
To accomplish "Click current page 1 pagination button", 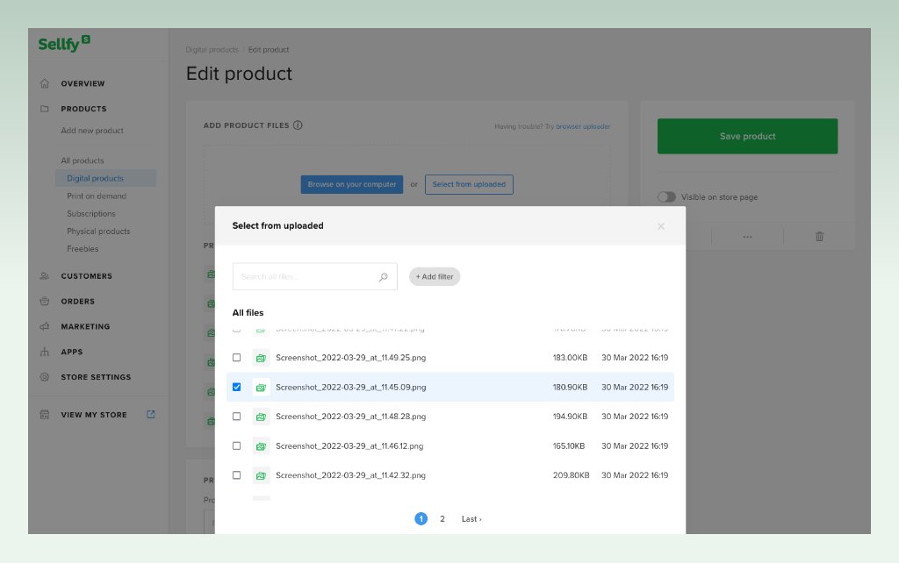I will 421,519.
